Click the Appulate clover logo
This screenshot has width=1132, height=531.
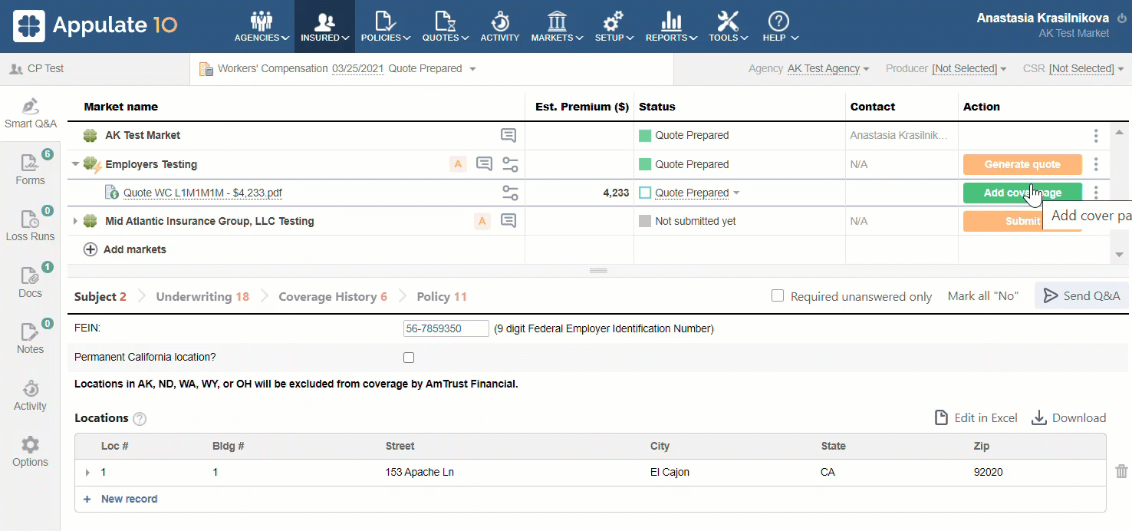(29, 26)
